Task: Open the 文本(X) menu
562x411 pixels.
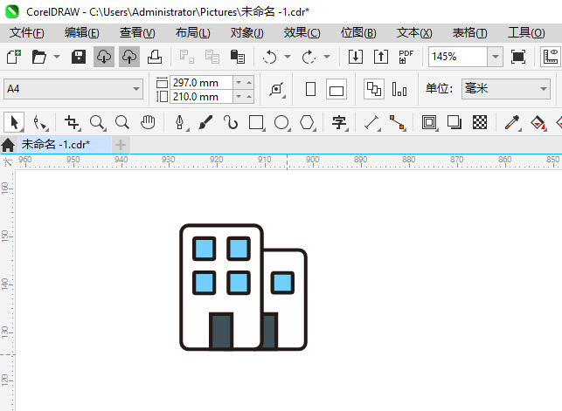Action: tap(414, 32)
